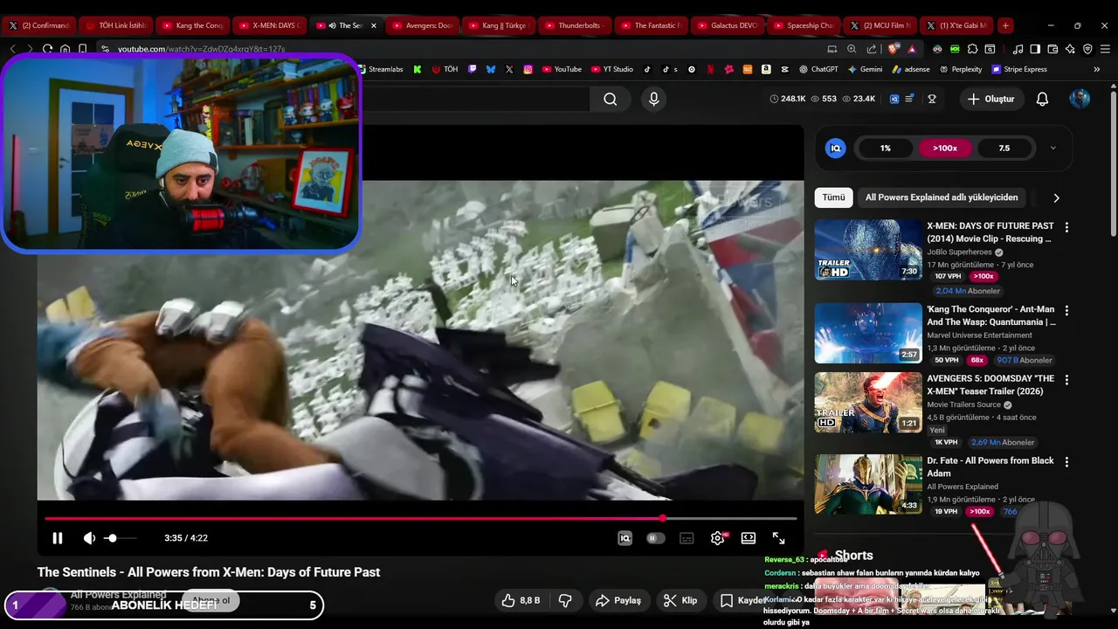
Task: Click the YouTube search magnifier button
Action: pyautogui.click(x=611, y=100)
